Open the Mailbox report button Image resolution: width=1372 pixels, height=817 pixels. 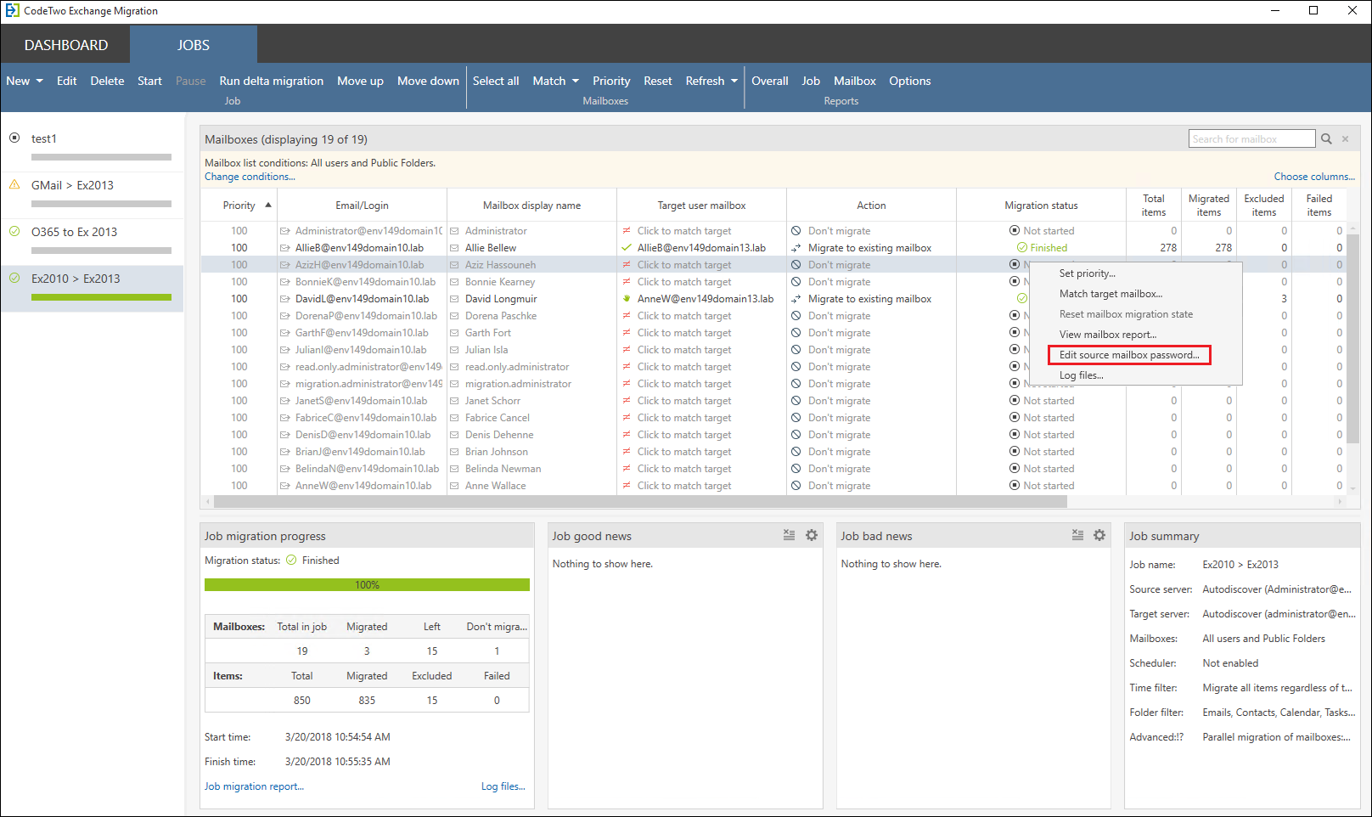tap(854, 81)
